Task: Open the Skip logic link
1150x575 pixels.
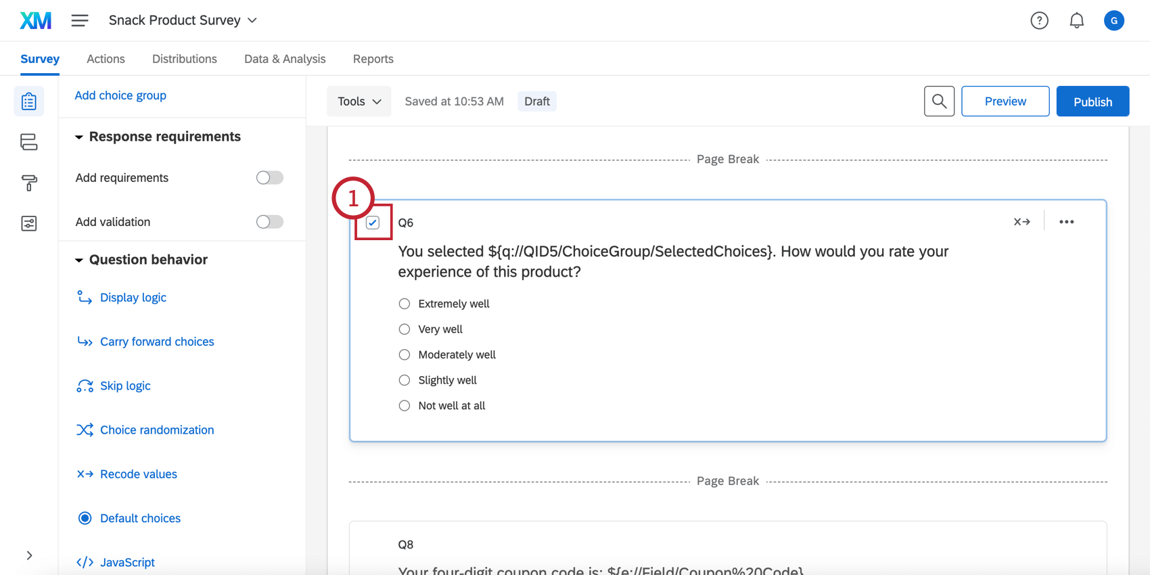Action: click(x=125, y=386)
